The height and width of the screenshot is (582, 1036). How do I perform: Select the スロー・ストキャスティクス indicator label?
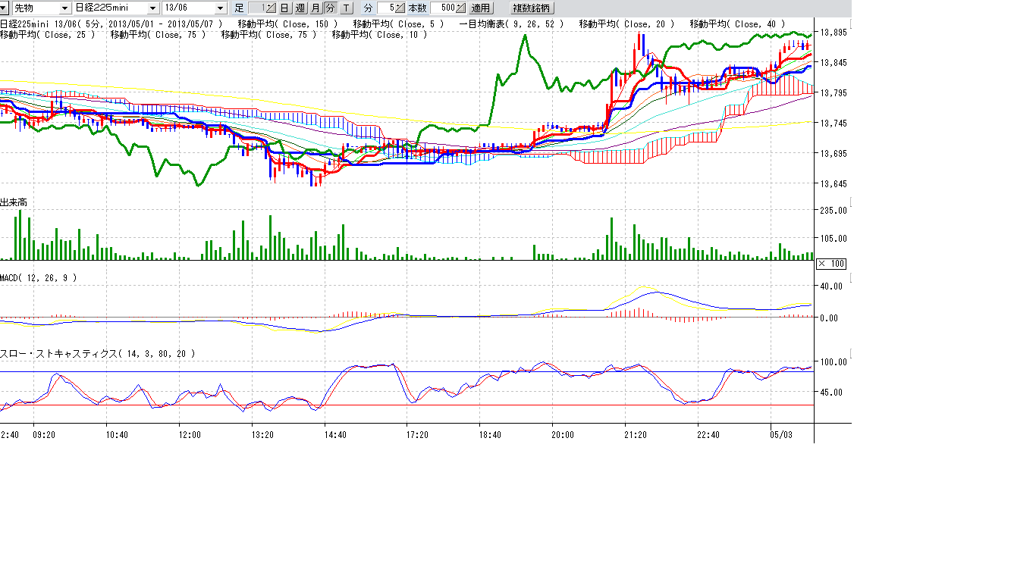pyautogui.click(x=97, y=353)
